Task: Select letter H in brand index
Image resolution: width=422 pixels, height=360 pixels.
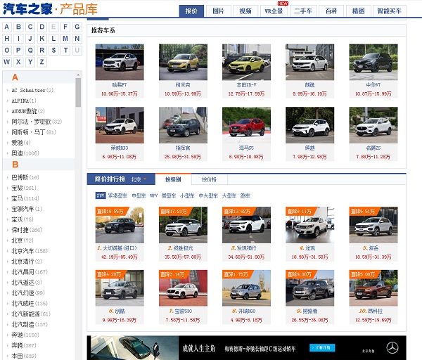Action: tap(7, 39)
